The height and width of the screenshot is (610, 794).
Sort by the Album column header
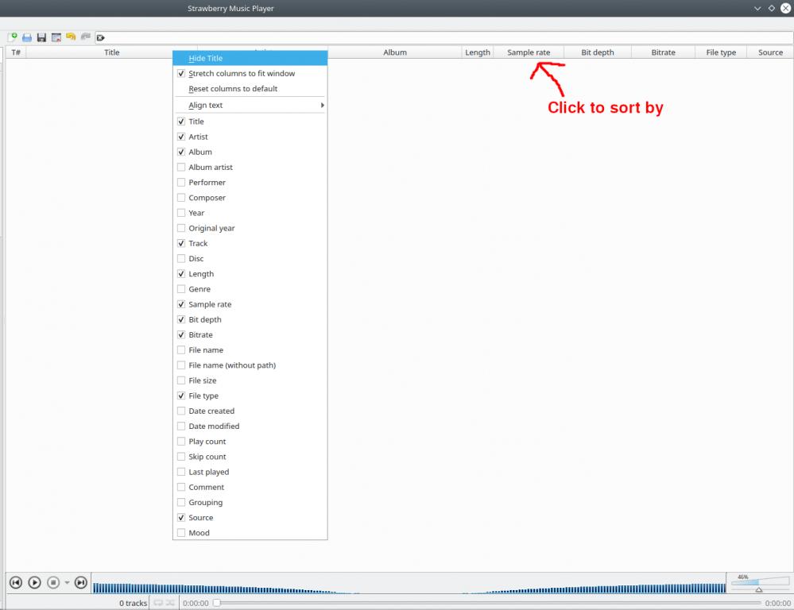point(395,52)
